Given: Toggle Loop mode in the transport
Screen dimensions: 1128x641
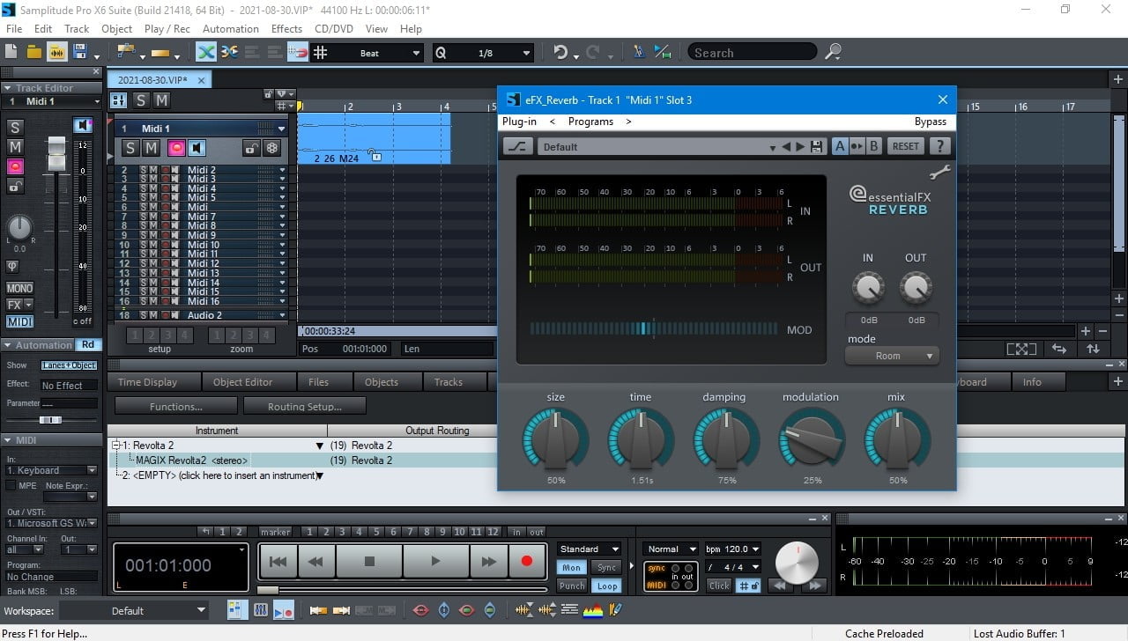Looking at the screenshot, I should [605, 586].
